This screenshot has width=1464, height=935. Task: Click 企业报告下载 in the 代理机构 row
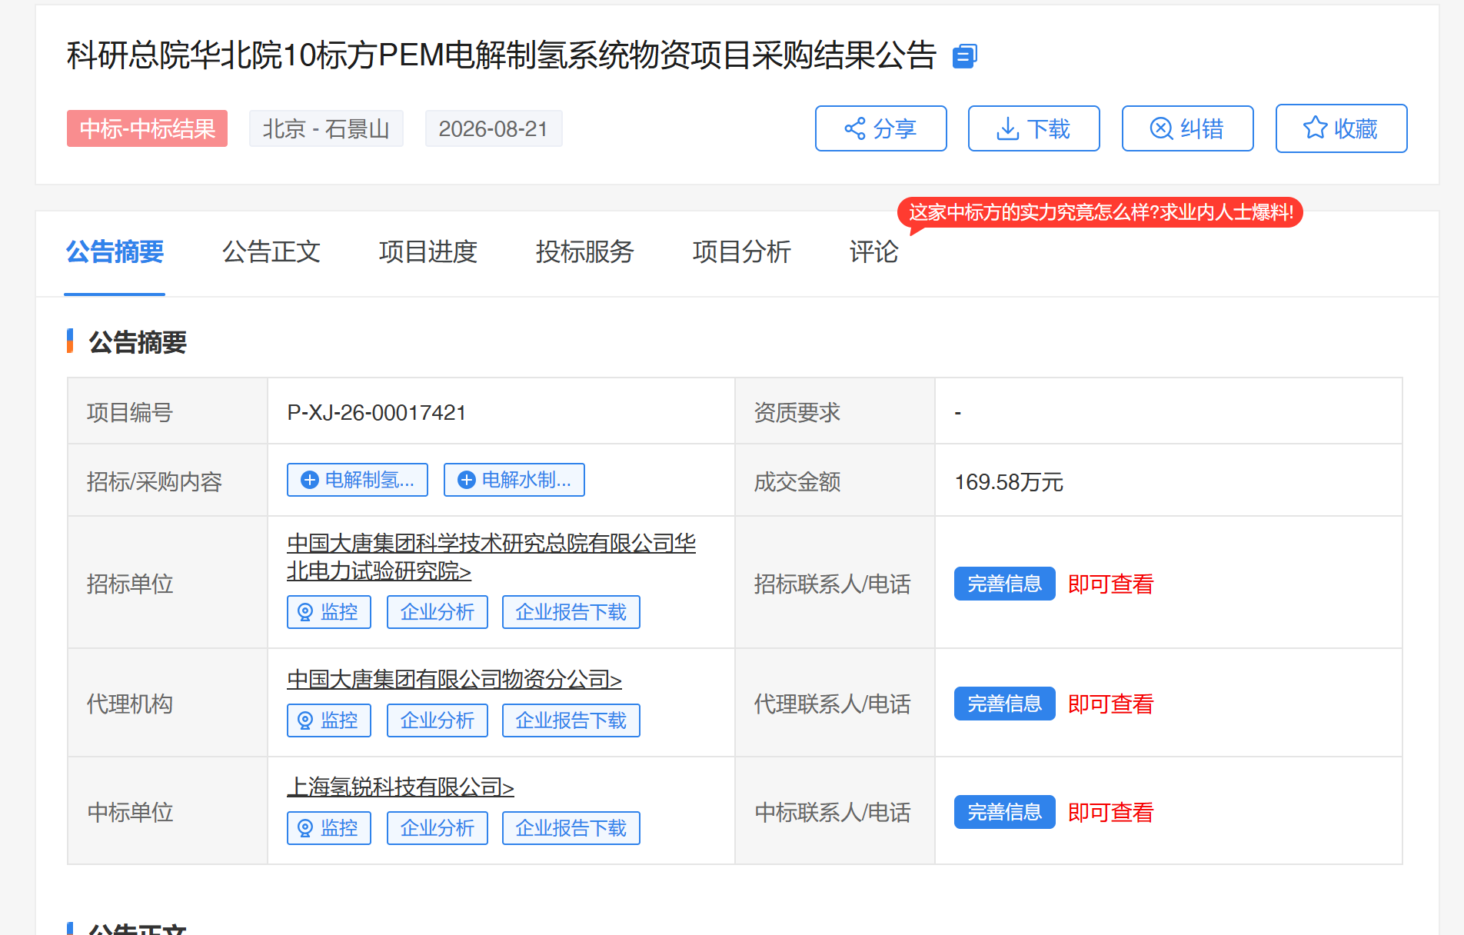click(571, 720)
